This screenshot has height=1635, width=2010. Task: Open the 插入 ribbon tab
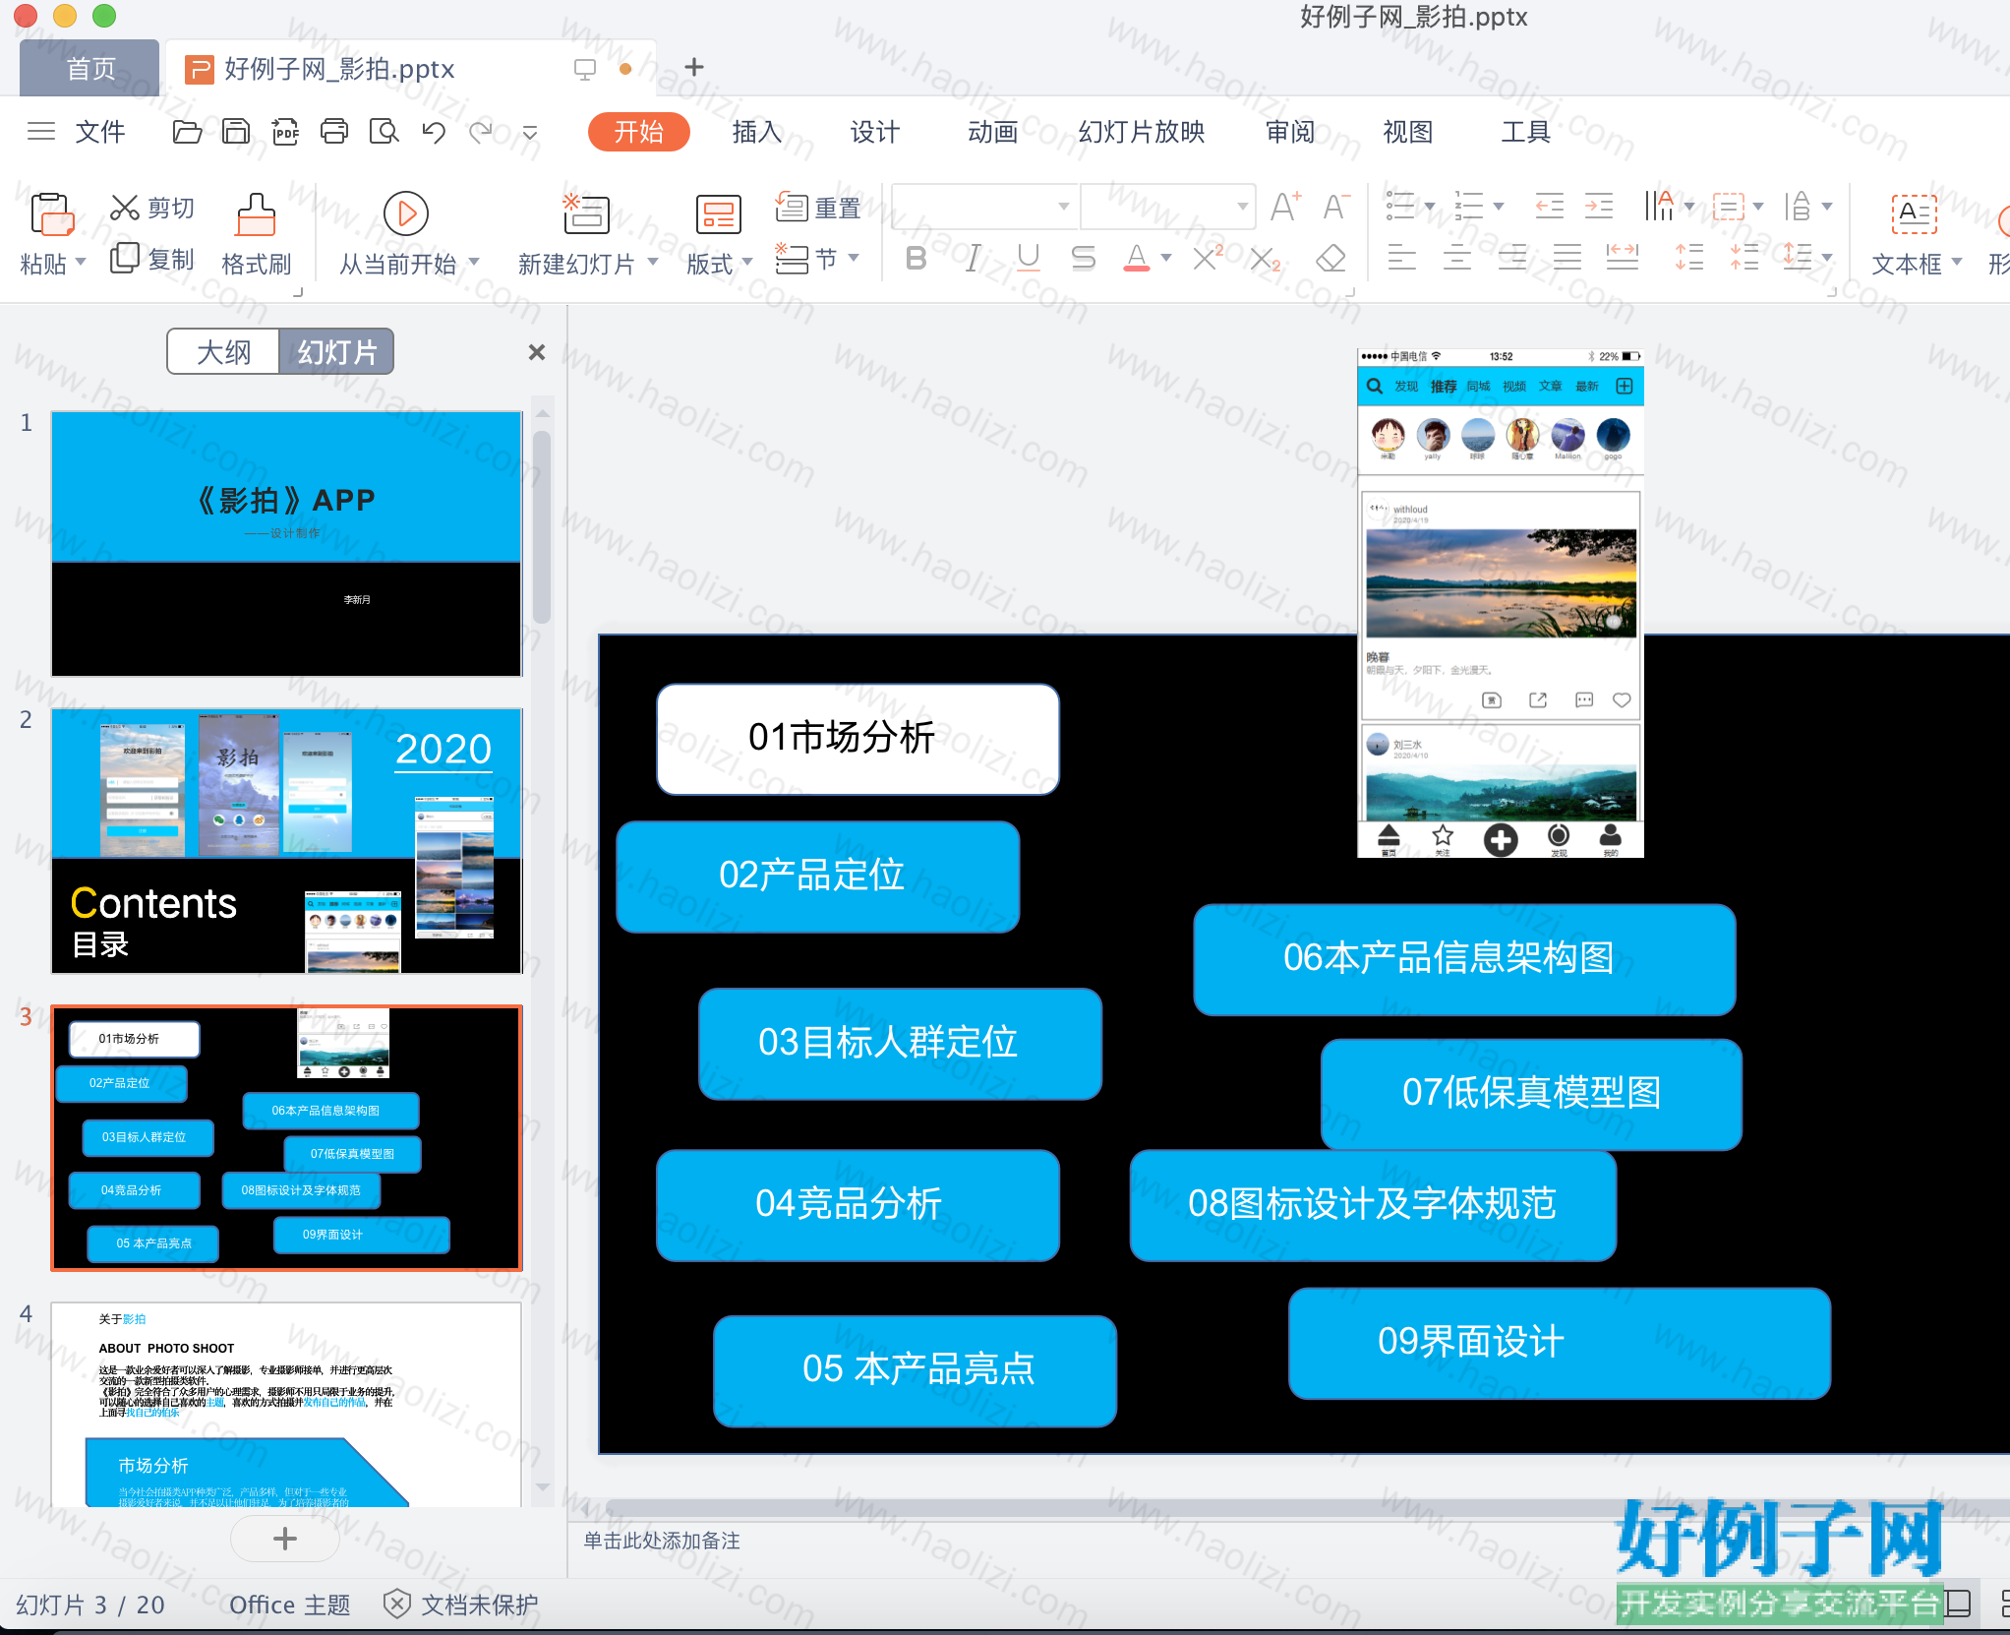point(756,132)
